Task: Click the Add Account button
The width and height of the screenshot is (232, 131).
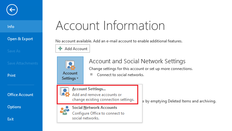Action: point(72,48)
